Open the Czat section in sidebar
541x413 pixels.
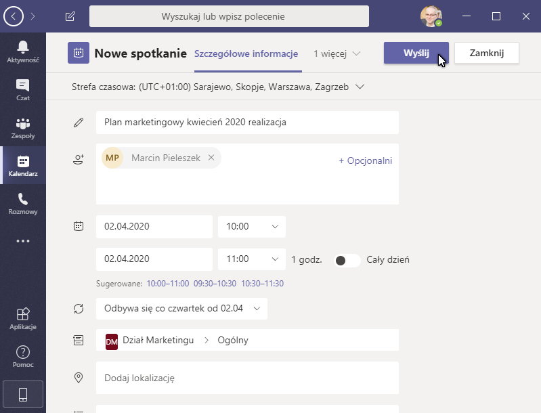(x=23, y=89)
